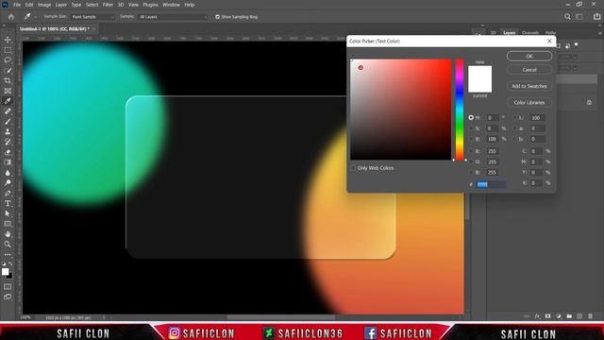
Task: Open the File menu
Action: [x=17, y=5]
